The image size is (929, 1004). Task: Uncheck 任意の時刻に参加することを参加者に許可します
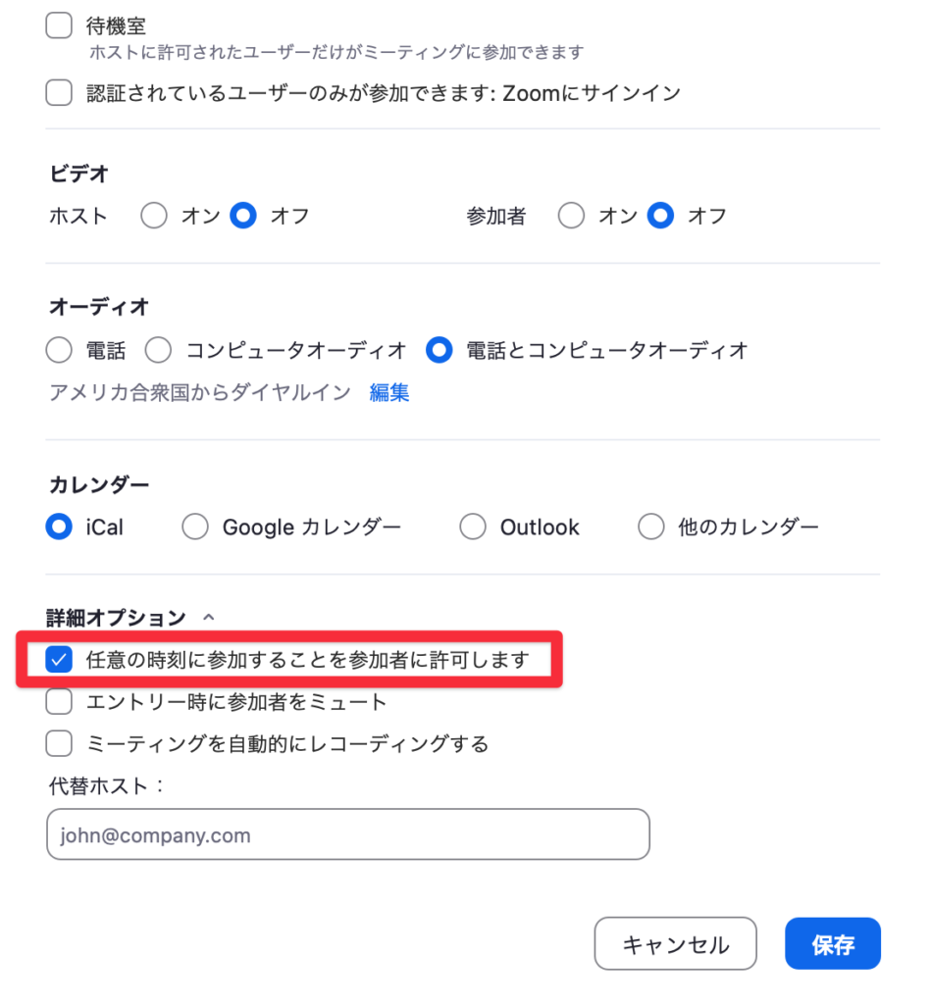pos(60,660)
